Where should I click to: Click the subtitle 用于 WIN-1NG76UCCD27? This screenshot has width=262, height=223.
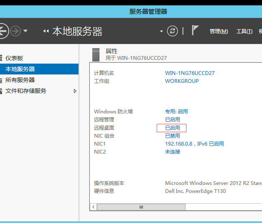coord(136,58)
